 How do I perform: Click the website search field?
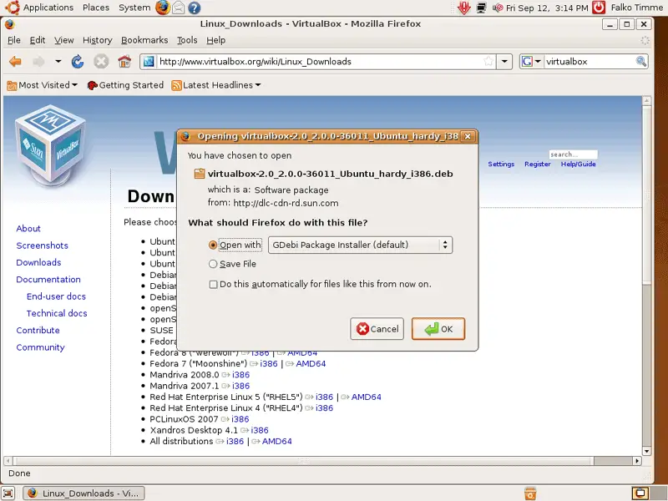point(573,154)
